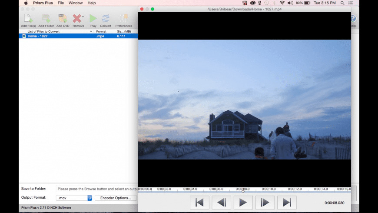Click the red X Remove icon

77,19
